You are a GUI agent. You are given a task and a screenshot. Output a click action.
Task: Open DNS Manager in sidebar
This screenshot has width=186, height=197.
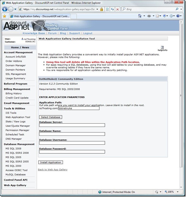pyautogui.click(x=14, y=139)
